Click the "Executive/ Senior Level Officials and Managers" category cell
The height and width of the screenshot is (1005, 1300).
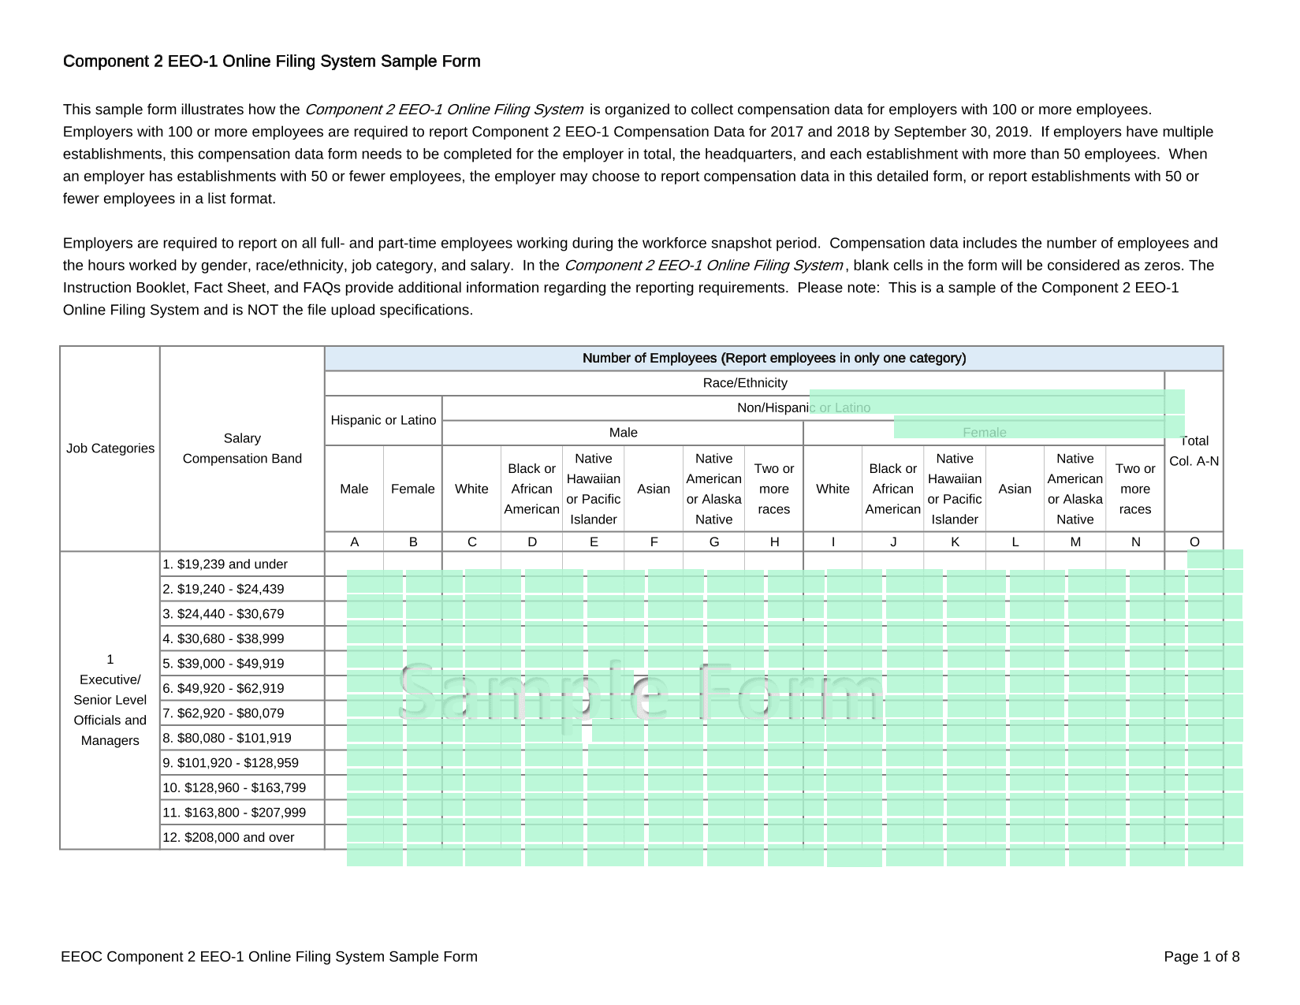point(110,700)
